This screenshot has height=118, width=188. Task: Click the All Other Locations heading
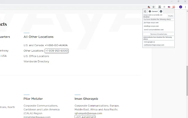pyautogui.click(x=38, y=37)
